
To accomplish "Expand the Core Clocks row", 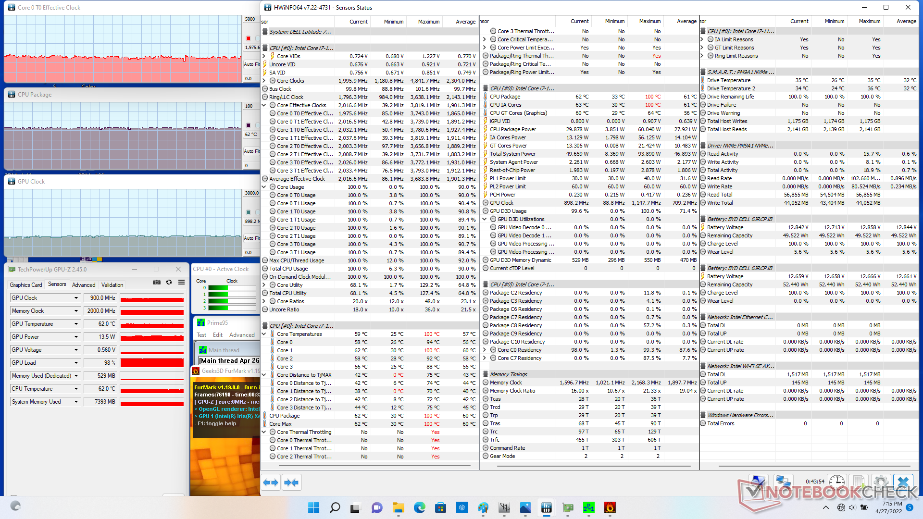I will (264, 81).
